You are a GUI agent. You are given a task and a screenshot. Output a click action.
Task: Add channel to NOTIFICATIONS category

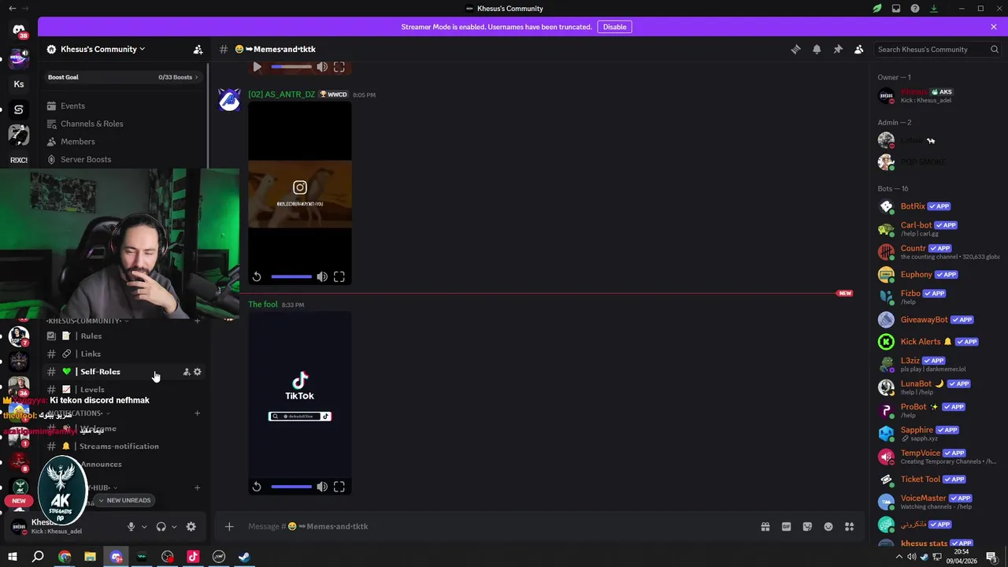(197, 413)
